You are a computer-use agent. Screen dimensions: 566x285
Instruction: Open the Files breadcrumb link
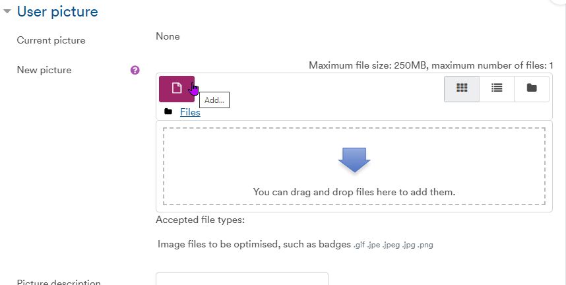[x=190, y=112]
